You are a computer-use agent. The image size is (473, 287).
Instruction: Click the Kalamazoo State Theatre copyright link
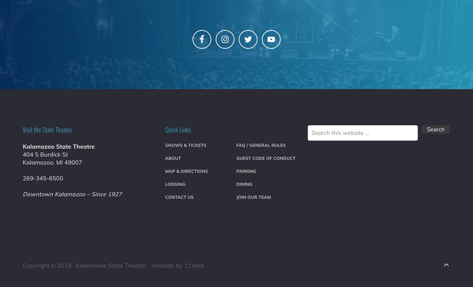111,266
